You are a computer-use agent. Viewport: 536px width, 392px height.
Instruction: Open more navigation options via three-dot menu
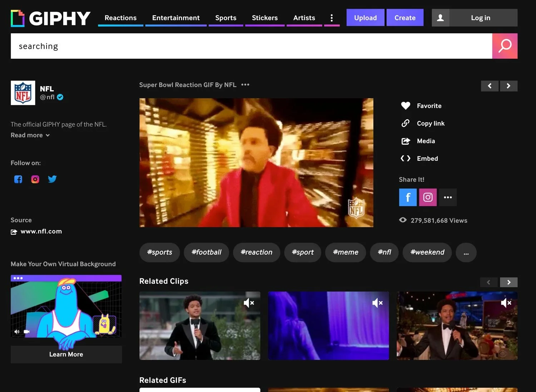click(x=332, y=18)
